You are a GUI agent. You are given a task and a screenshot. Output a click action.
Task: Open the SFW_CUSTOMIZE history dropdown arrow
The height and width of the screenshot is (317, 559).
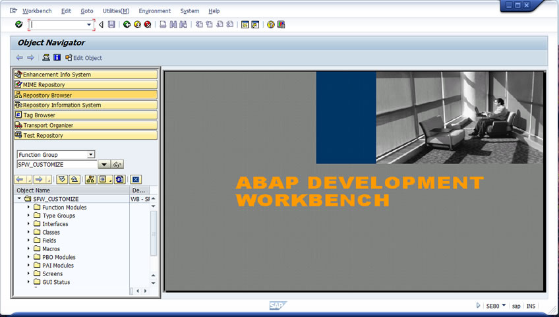coord(103,164)
